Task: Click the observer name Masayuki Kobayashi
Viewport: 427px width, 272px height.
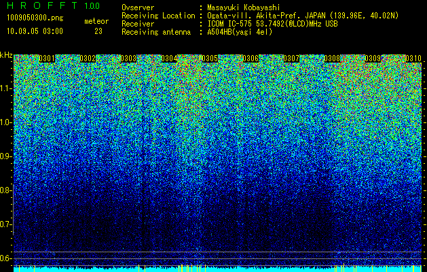Action: tap(244, 7)
